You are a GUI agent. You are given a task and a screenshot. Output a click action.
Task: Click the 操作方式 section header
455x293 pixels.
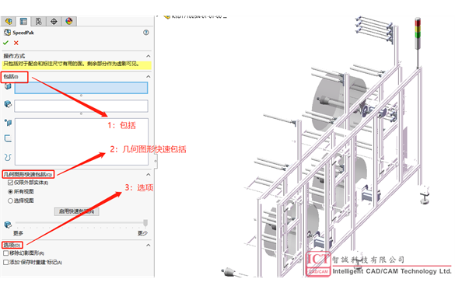click(14, 56)
